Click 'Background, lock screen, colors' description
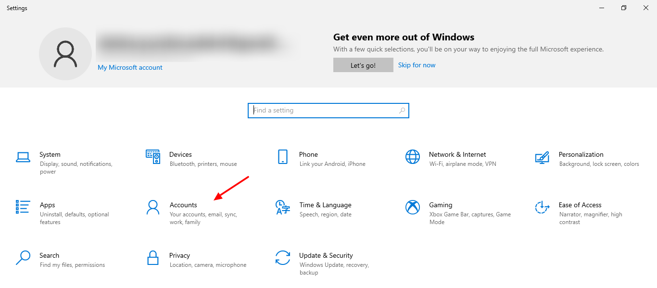This screenshot has height=288, width=657. 599,164
